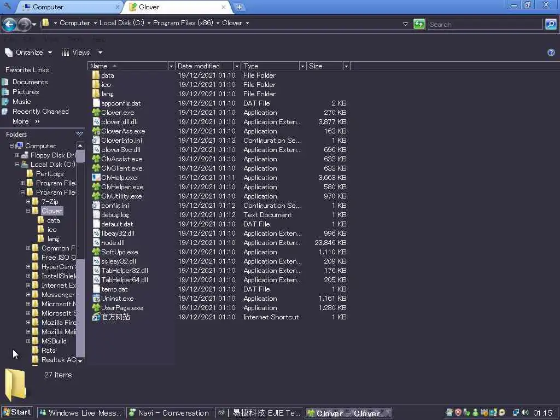560x420 pixels.
Task: Switch to Windows Live Messenger taskbar button
Action: (80, 413)
